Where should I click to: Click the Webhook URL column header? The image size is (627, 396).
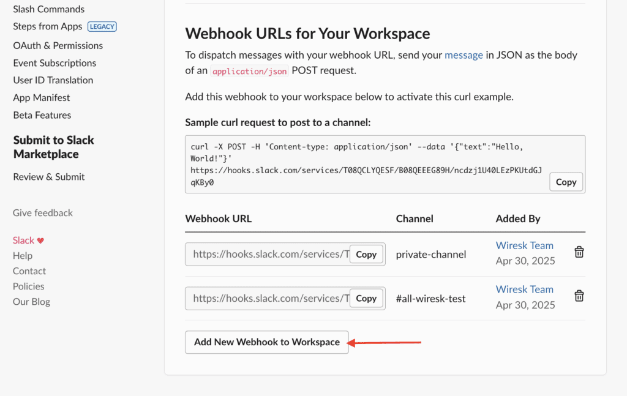219,219
